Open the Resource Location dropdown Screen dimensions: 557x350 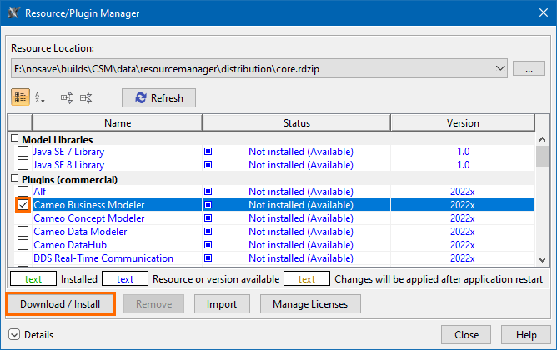[499, 68]
